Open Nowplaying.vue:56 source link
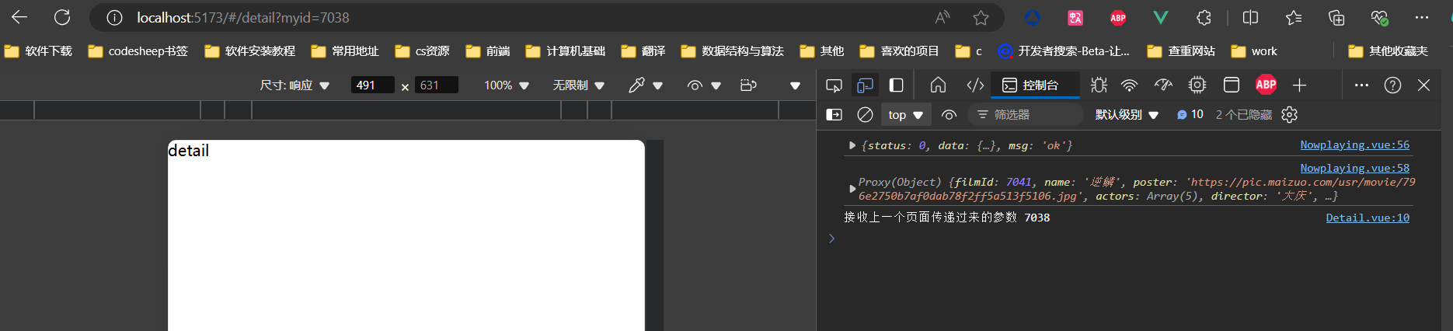Image resolution: width=1453 pixels, height=331 pixels. pos(1354,145)
